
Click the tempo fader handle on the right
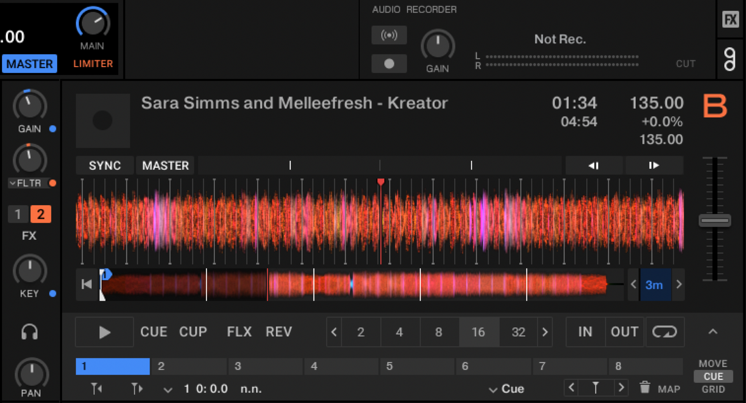(715, 220)
